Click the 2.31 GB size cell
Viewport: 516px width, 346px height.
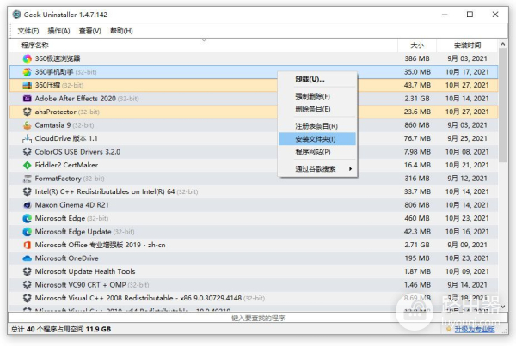coord(417,99)
